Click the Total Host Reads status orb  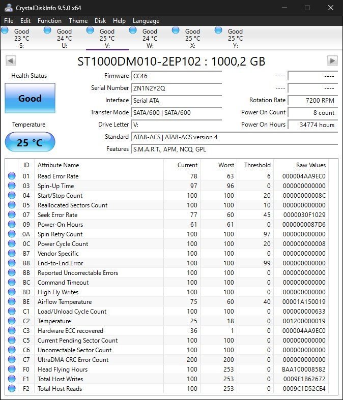coord(12,389)
